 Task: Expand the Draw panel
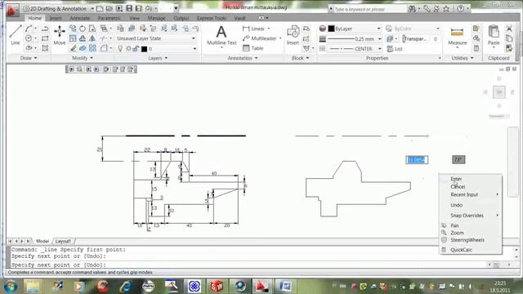click(29, 58)
